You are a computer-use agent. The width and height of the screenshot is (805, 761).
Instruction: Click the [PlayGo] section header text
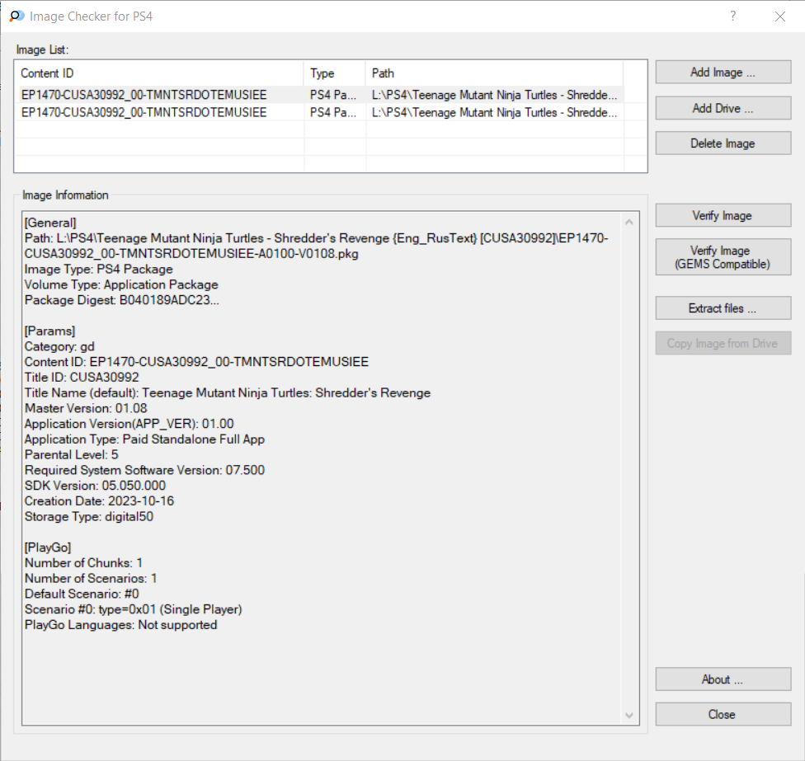click(48, 547)
